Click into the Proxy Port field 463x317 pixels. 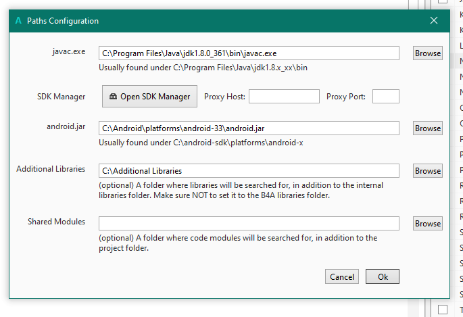pos(385,97)
